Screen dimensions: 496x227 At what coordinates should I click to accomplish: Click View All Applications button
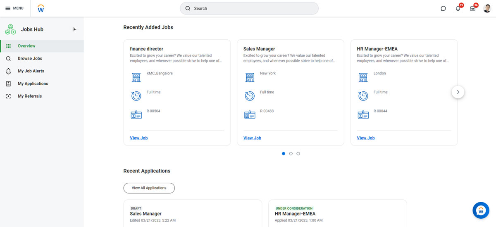point(149,188)
